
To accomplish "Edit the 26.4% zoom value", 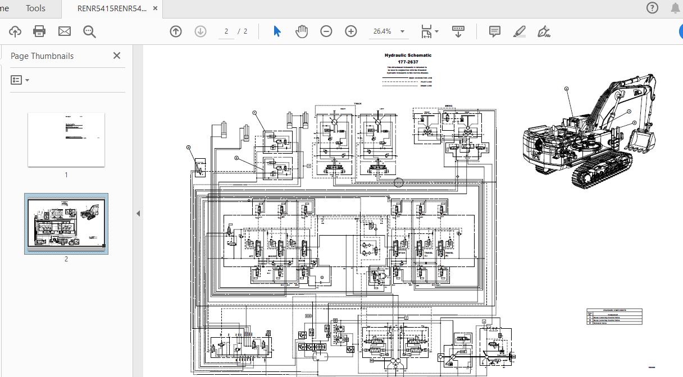I will (x=382, y=31).
